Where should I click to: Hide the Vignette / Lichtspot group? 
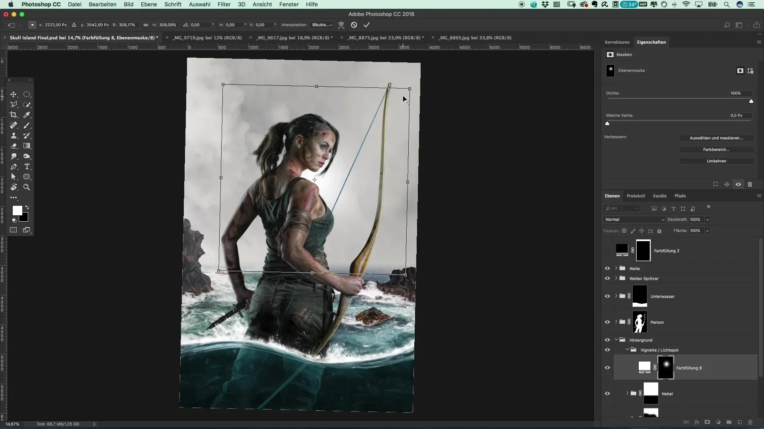pos(607,350)
